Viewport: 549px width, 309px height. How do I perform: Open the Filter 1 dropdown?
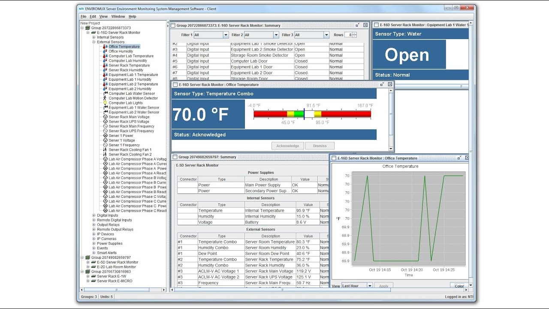coord(226,35)
